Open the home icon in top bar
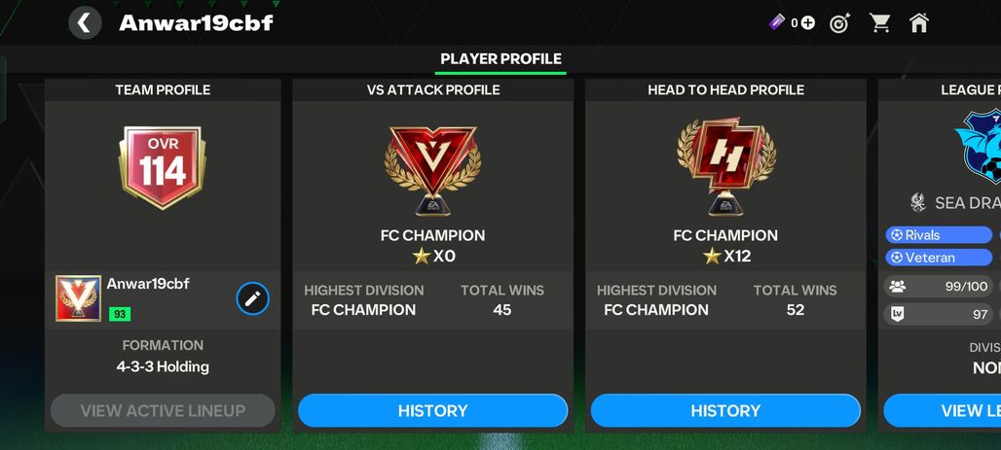The width and height of the screenshot is (1001, 450). 918,23
